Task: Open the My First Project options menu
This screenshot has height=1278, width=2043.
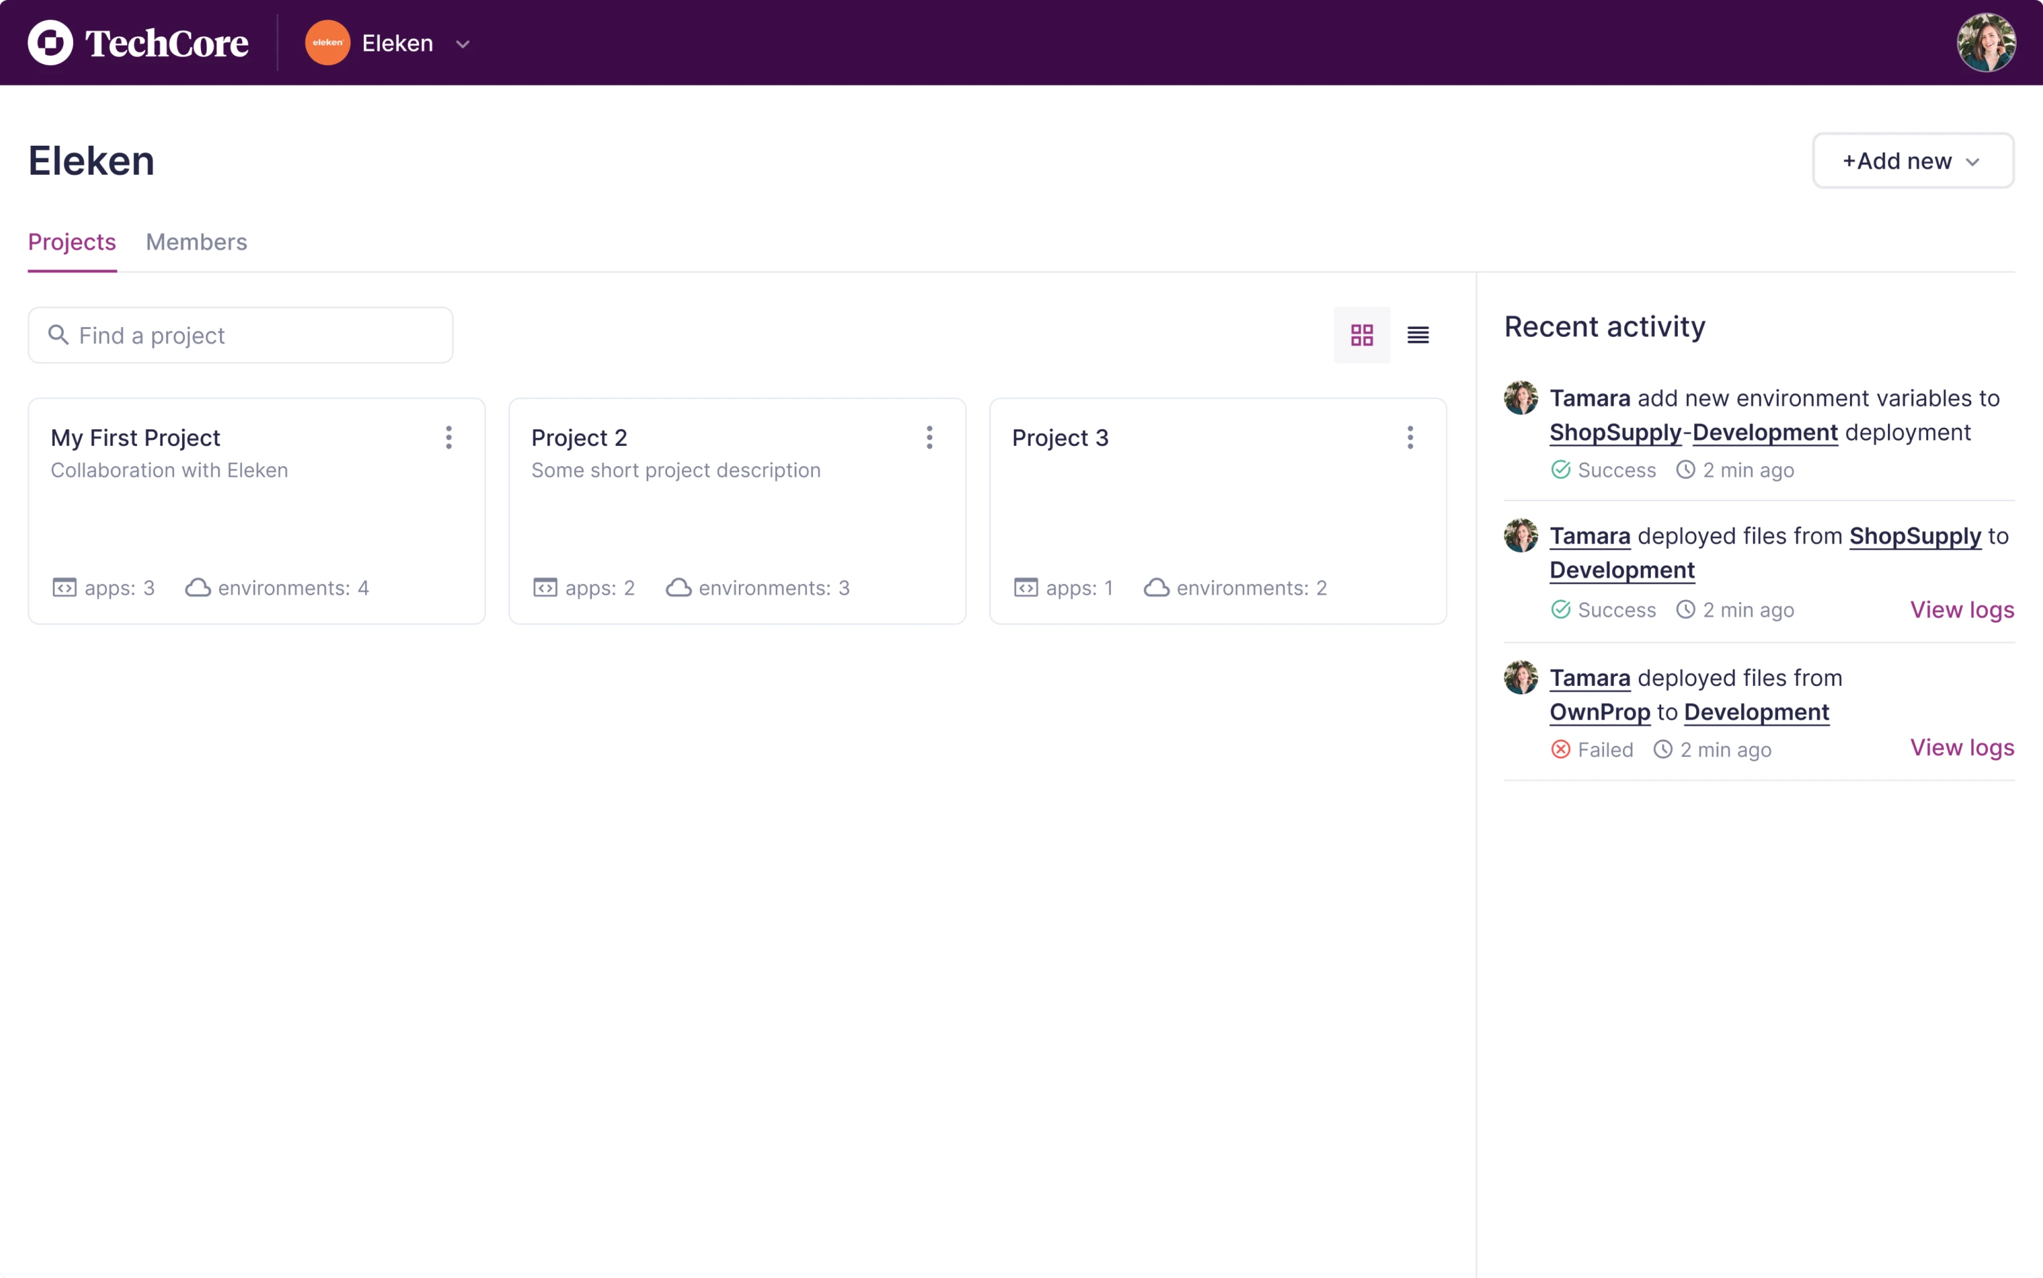Action: pyautogui.click(x=449, y=437)
